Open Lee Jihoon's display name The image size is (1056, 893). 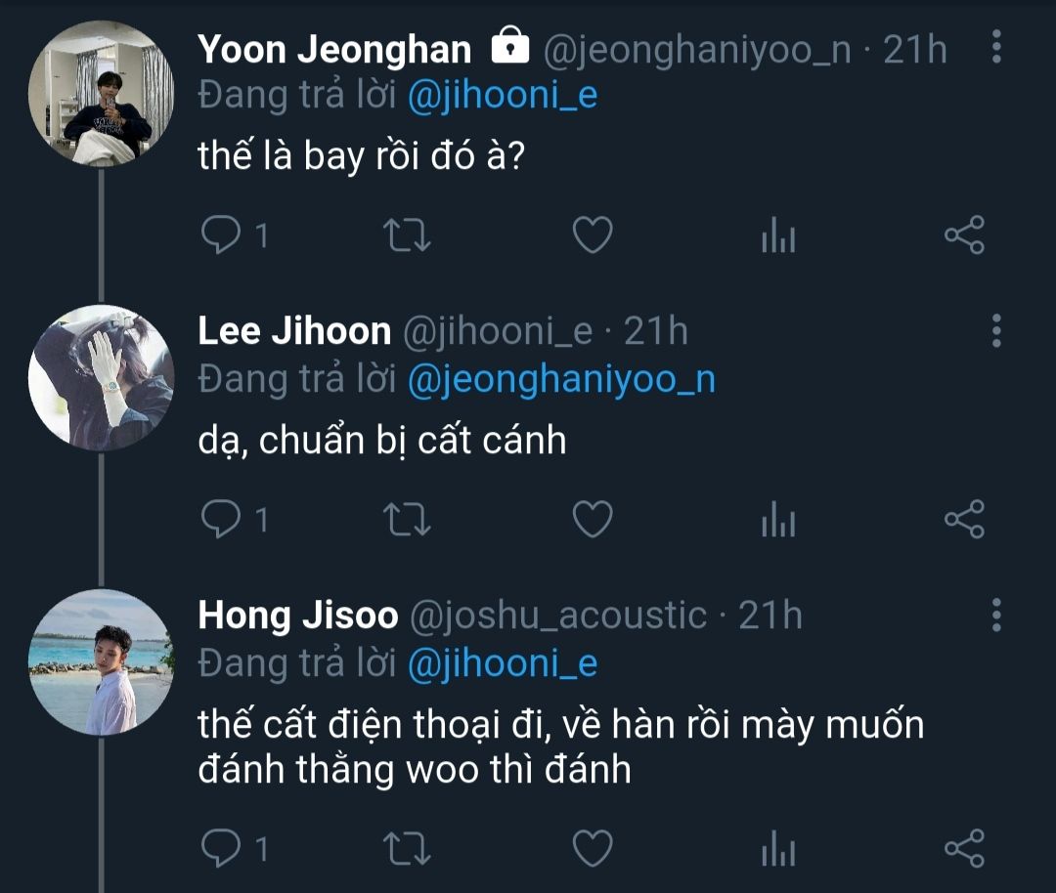[294, 332]
